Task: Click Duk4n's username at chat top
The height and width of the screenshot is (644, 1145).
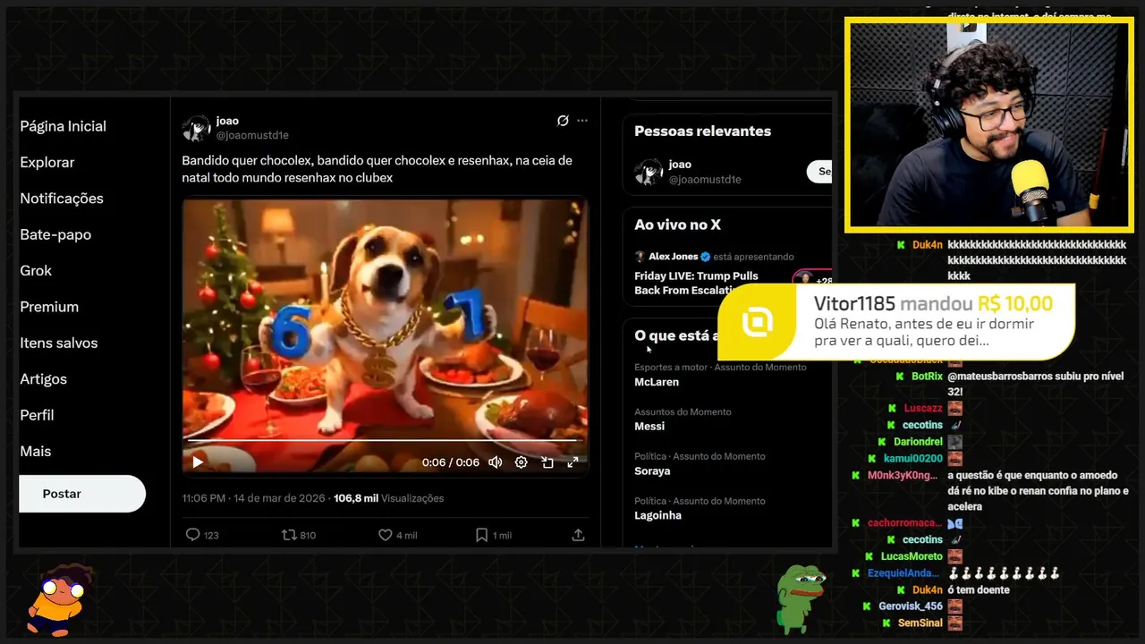Action: 927,245
